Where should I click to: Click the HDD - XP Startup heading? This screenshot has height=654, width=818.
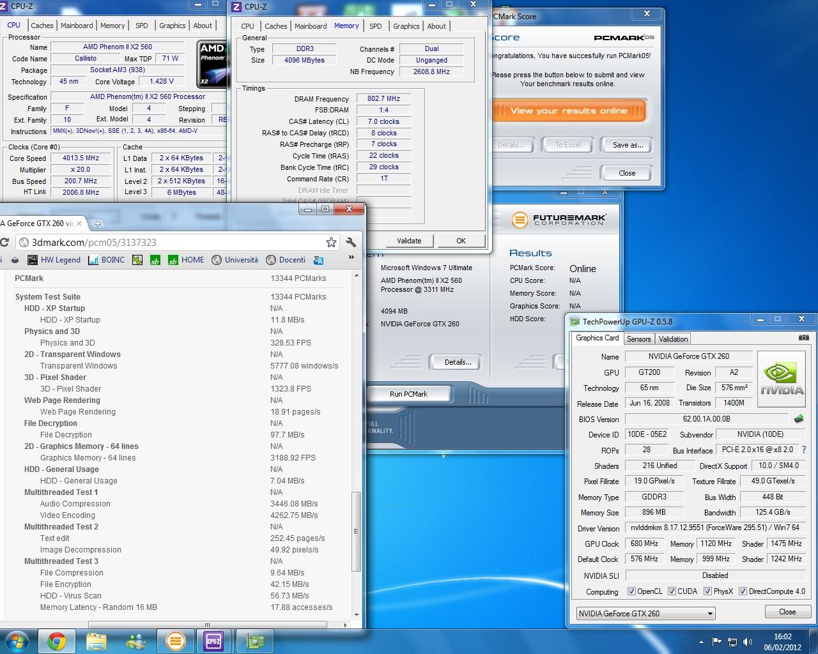[x=54, y=308]
